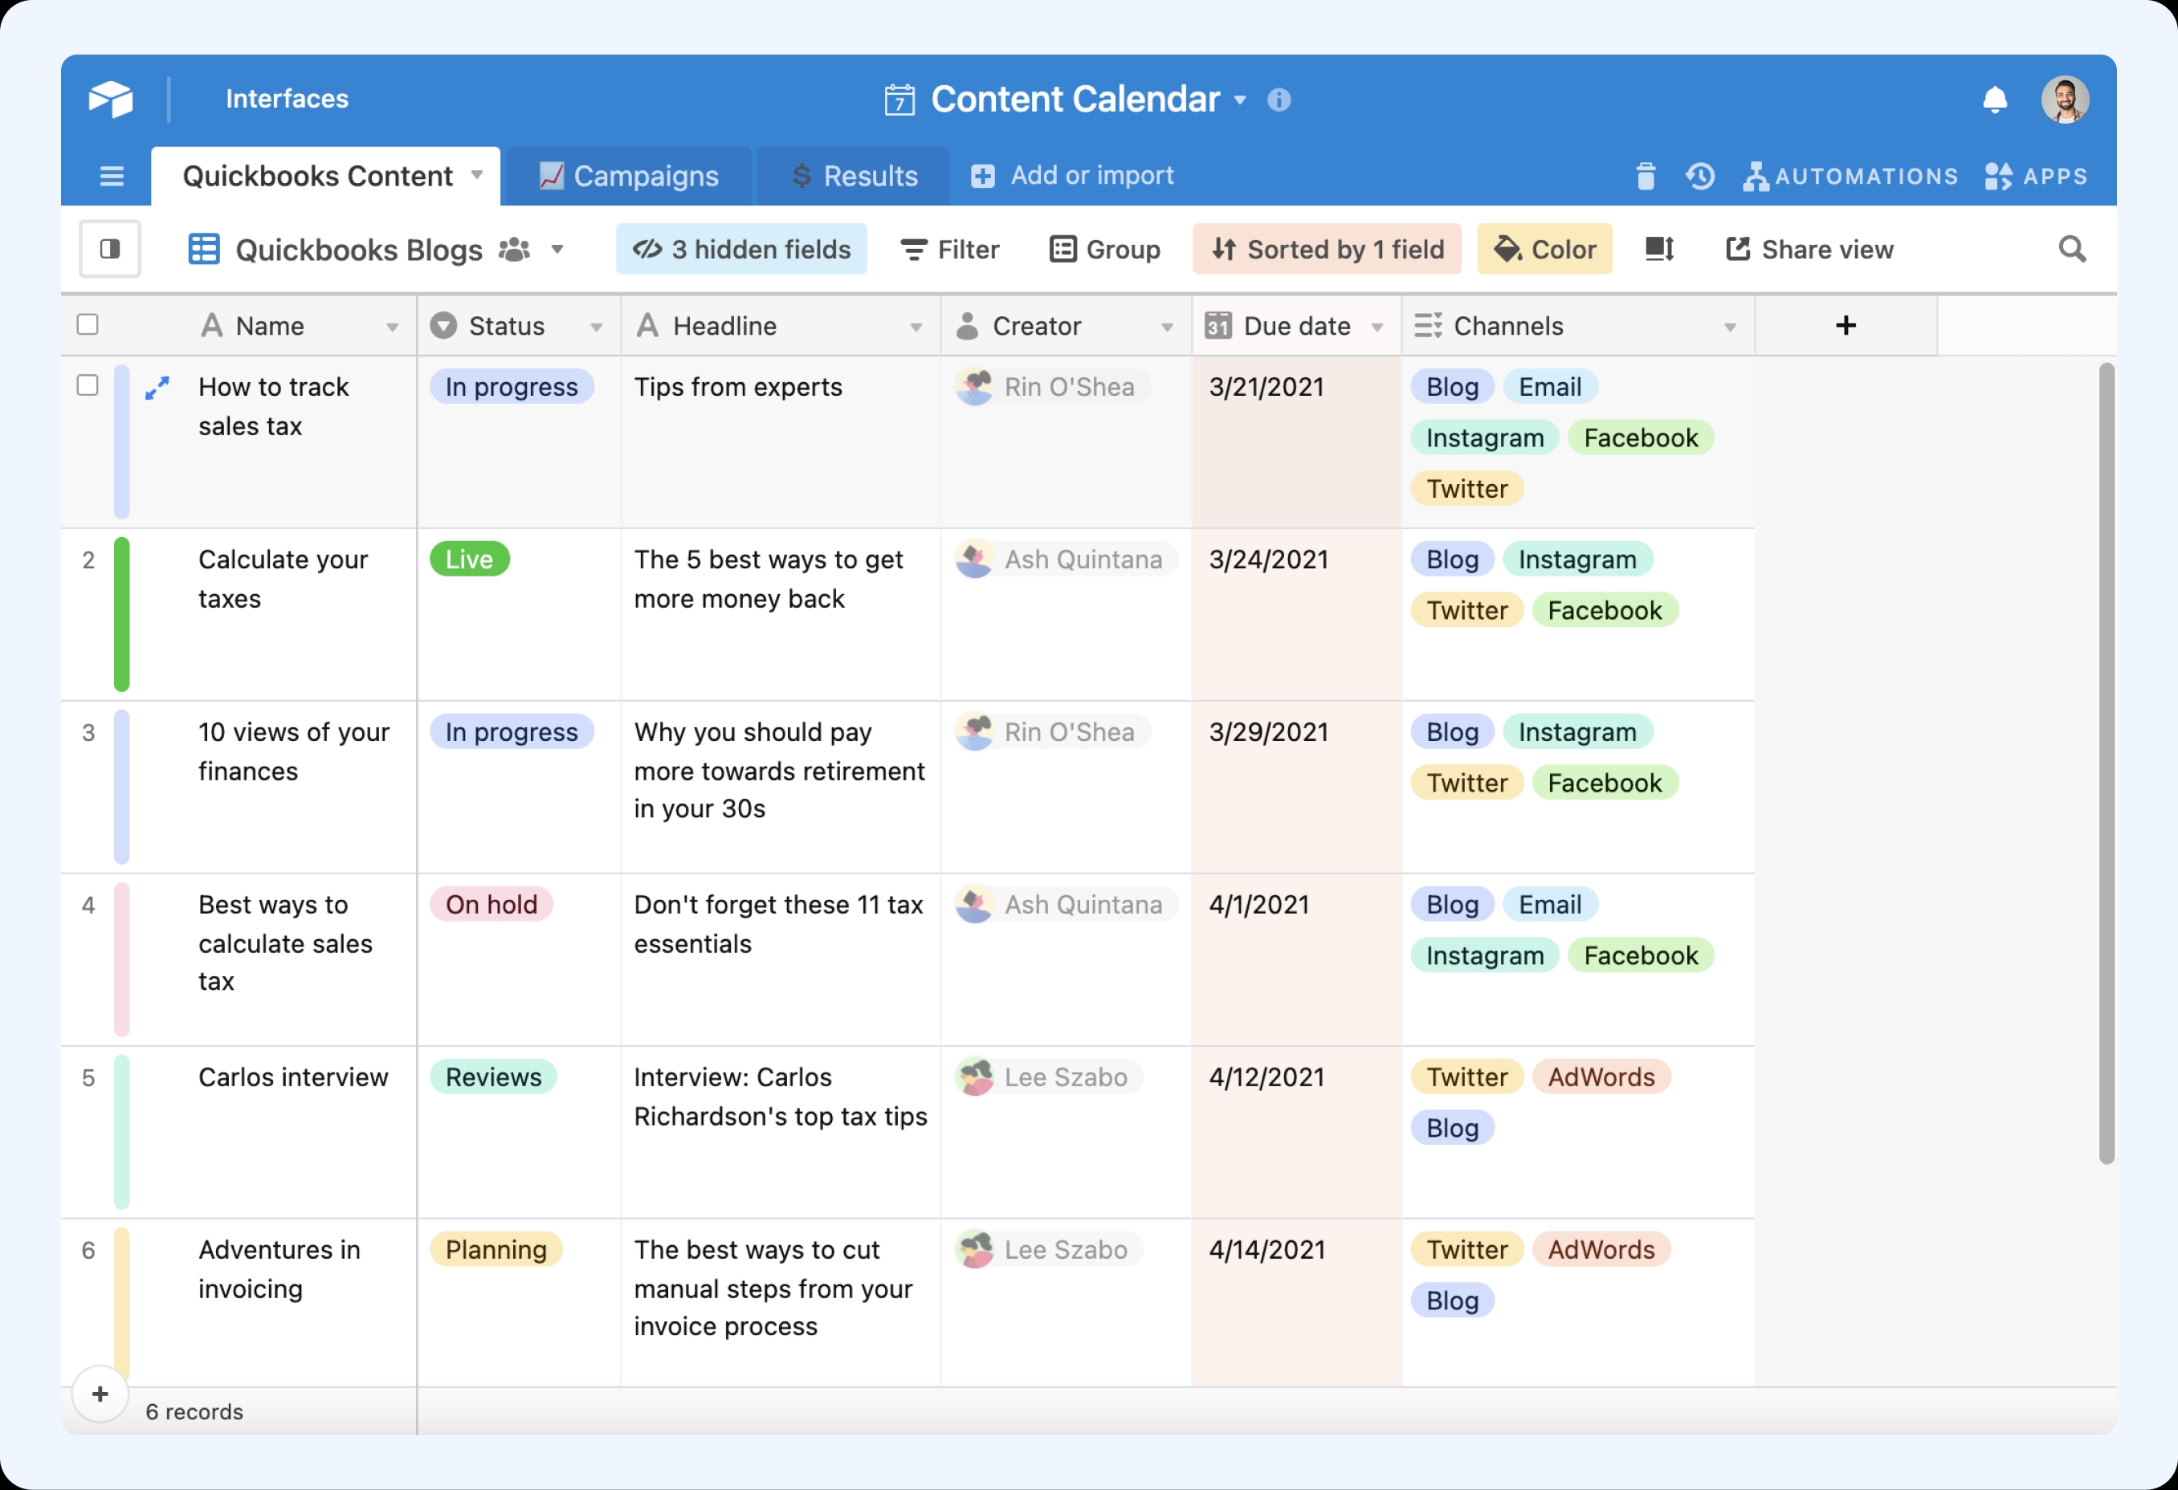Click the search magnifier icon
The height and width of the screenshot is (1490, 2178).
tap(2072, 248)
